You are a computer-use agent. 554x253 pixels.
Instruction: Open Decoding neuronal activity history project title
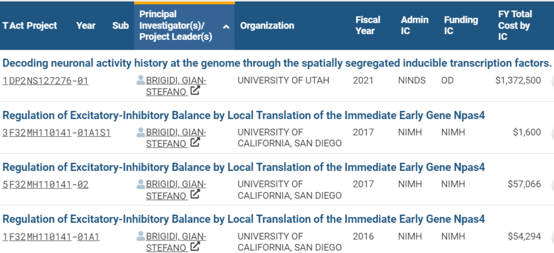[x=277, y=63]
